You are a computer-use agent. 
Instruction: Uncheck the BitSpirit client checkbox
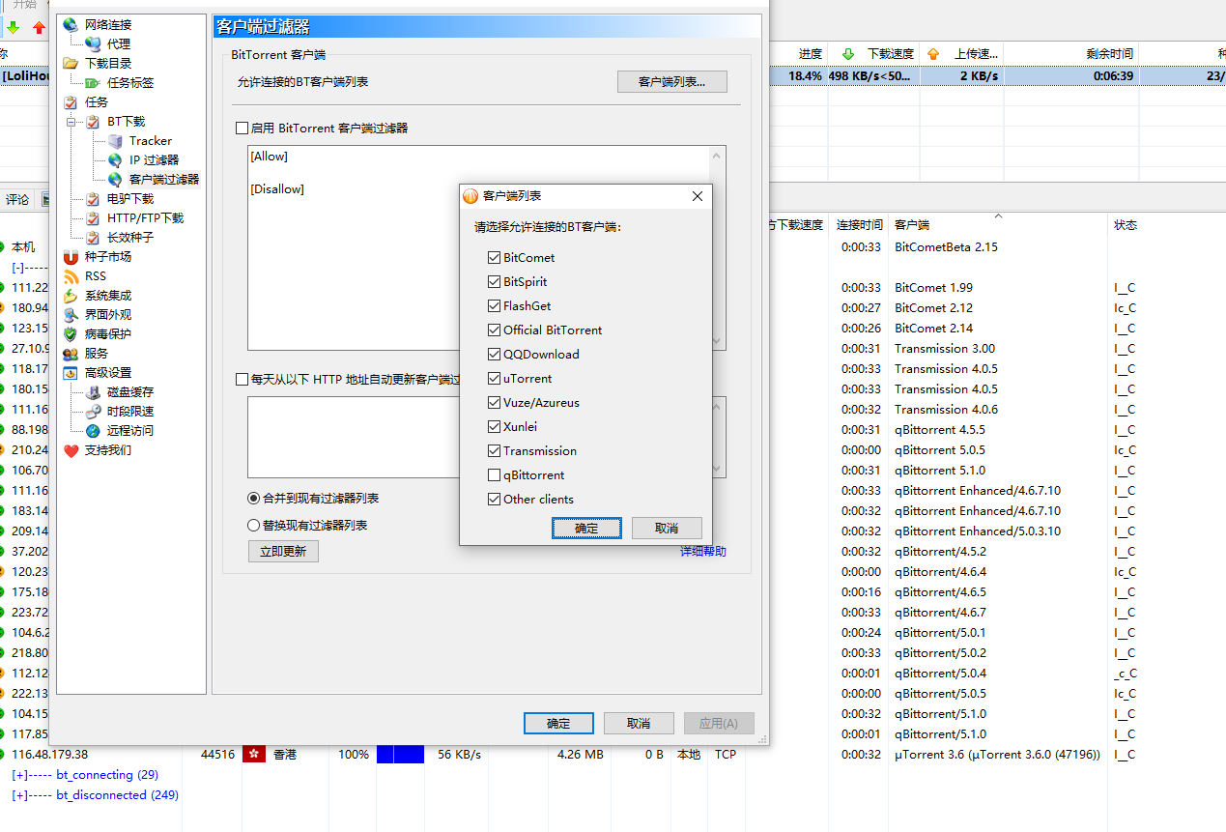(x=495, y=281)
